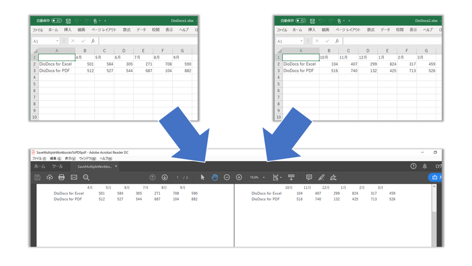Click save icon in DioDocs1.xlsx title bar
Viewport: 472px width, 266px height.
click(x=68, y=20)
